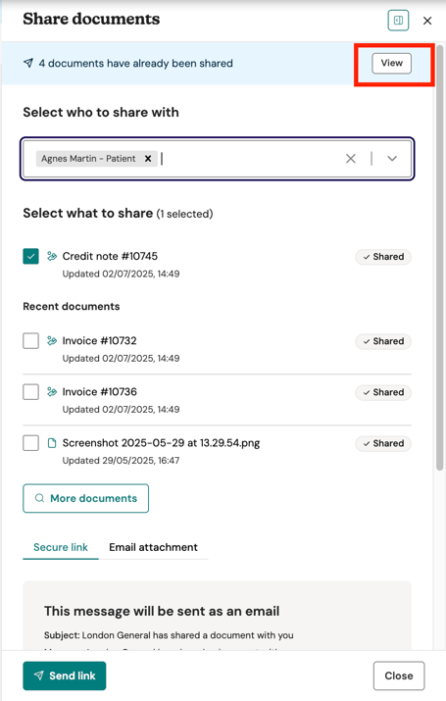Screen dimensions: 446x701
Task: Uncheck the Credit note #10745 checkbox
Action: click(x=30, y=257)
